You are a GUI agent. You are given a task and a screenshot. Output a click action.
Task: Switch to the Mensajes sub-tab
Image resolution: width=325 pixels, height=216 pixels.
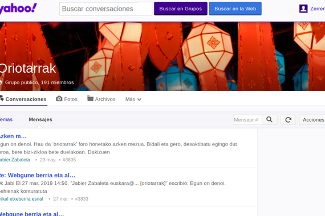pos(40,119)
